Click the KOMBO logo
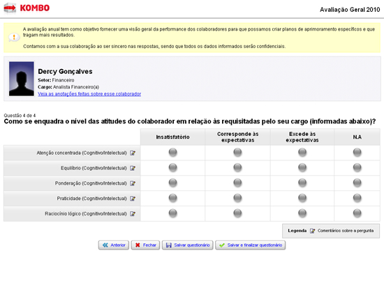Image resolution: width=384 pixels, height=290 pixels. click(27, 8)
